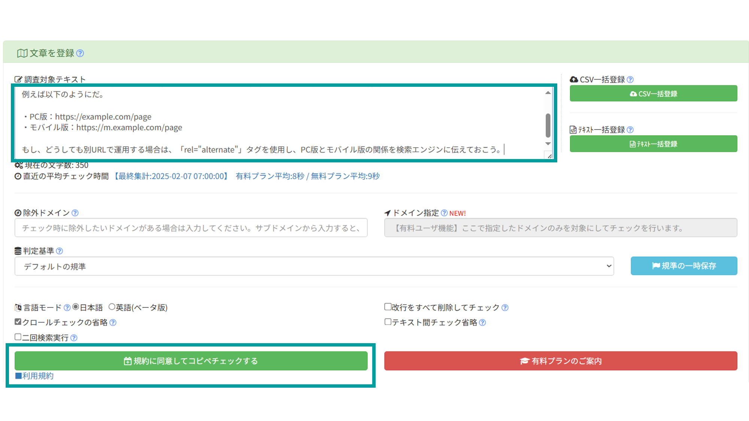Open help icon beside ドメイン指定 label
Screen dimensions: 749x421
point(444,213)
